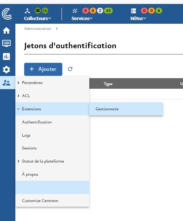
Task: Click the Administration breadcrumb link
Action: coord(38,28)
